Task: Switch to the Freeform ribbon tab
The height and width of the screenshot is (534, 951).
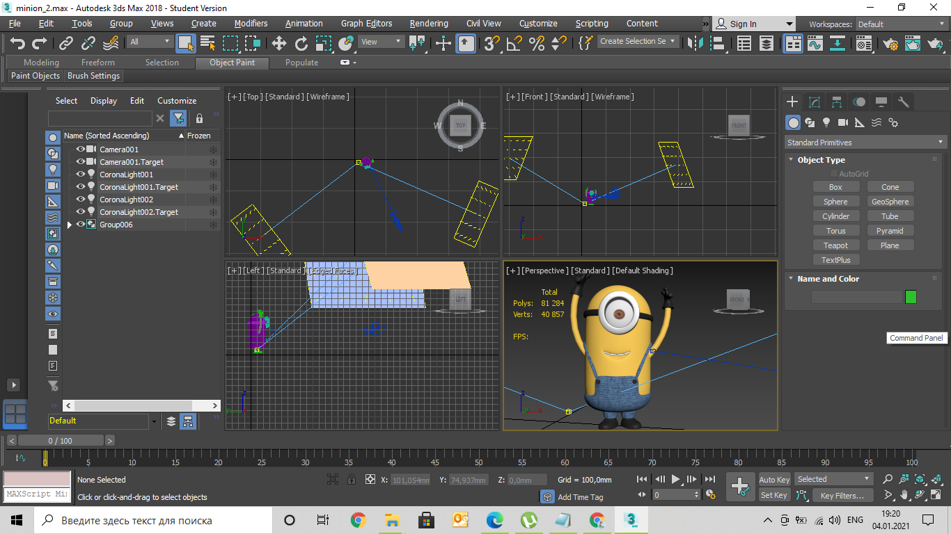Action: tap(97, 63)
